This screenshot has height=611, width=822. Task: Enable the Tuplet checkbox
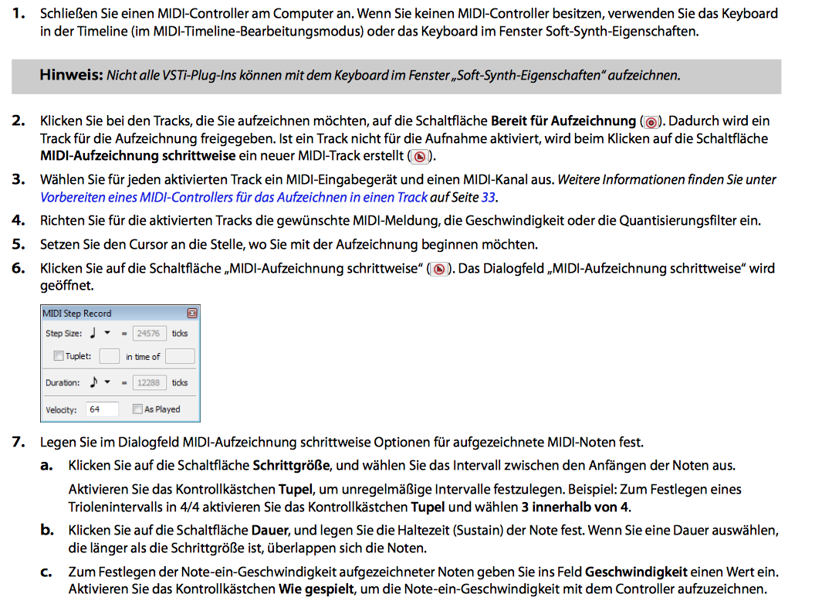(x=59, y=356)
